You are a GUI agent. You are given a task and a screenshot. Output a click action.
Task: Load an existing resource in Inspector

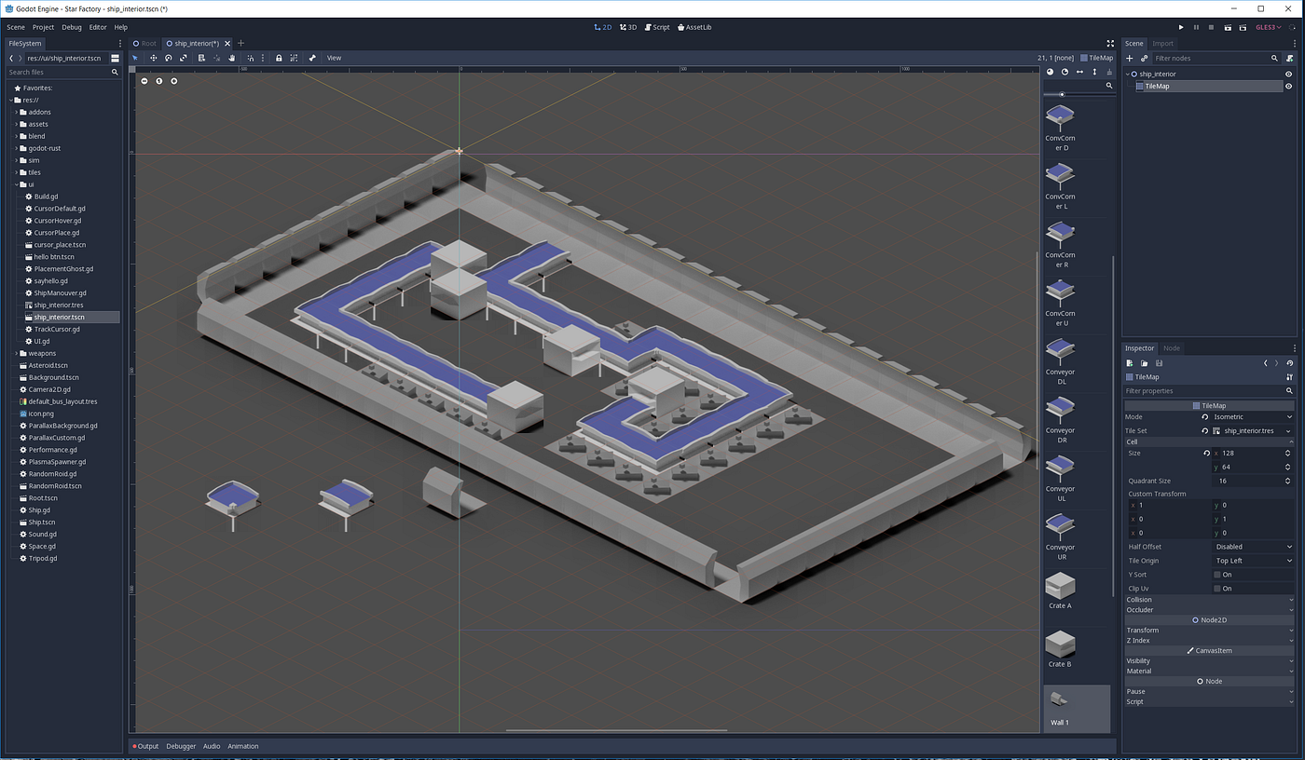point(1144,363)
